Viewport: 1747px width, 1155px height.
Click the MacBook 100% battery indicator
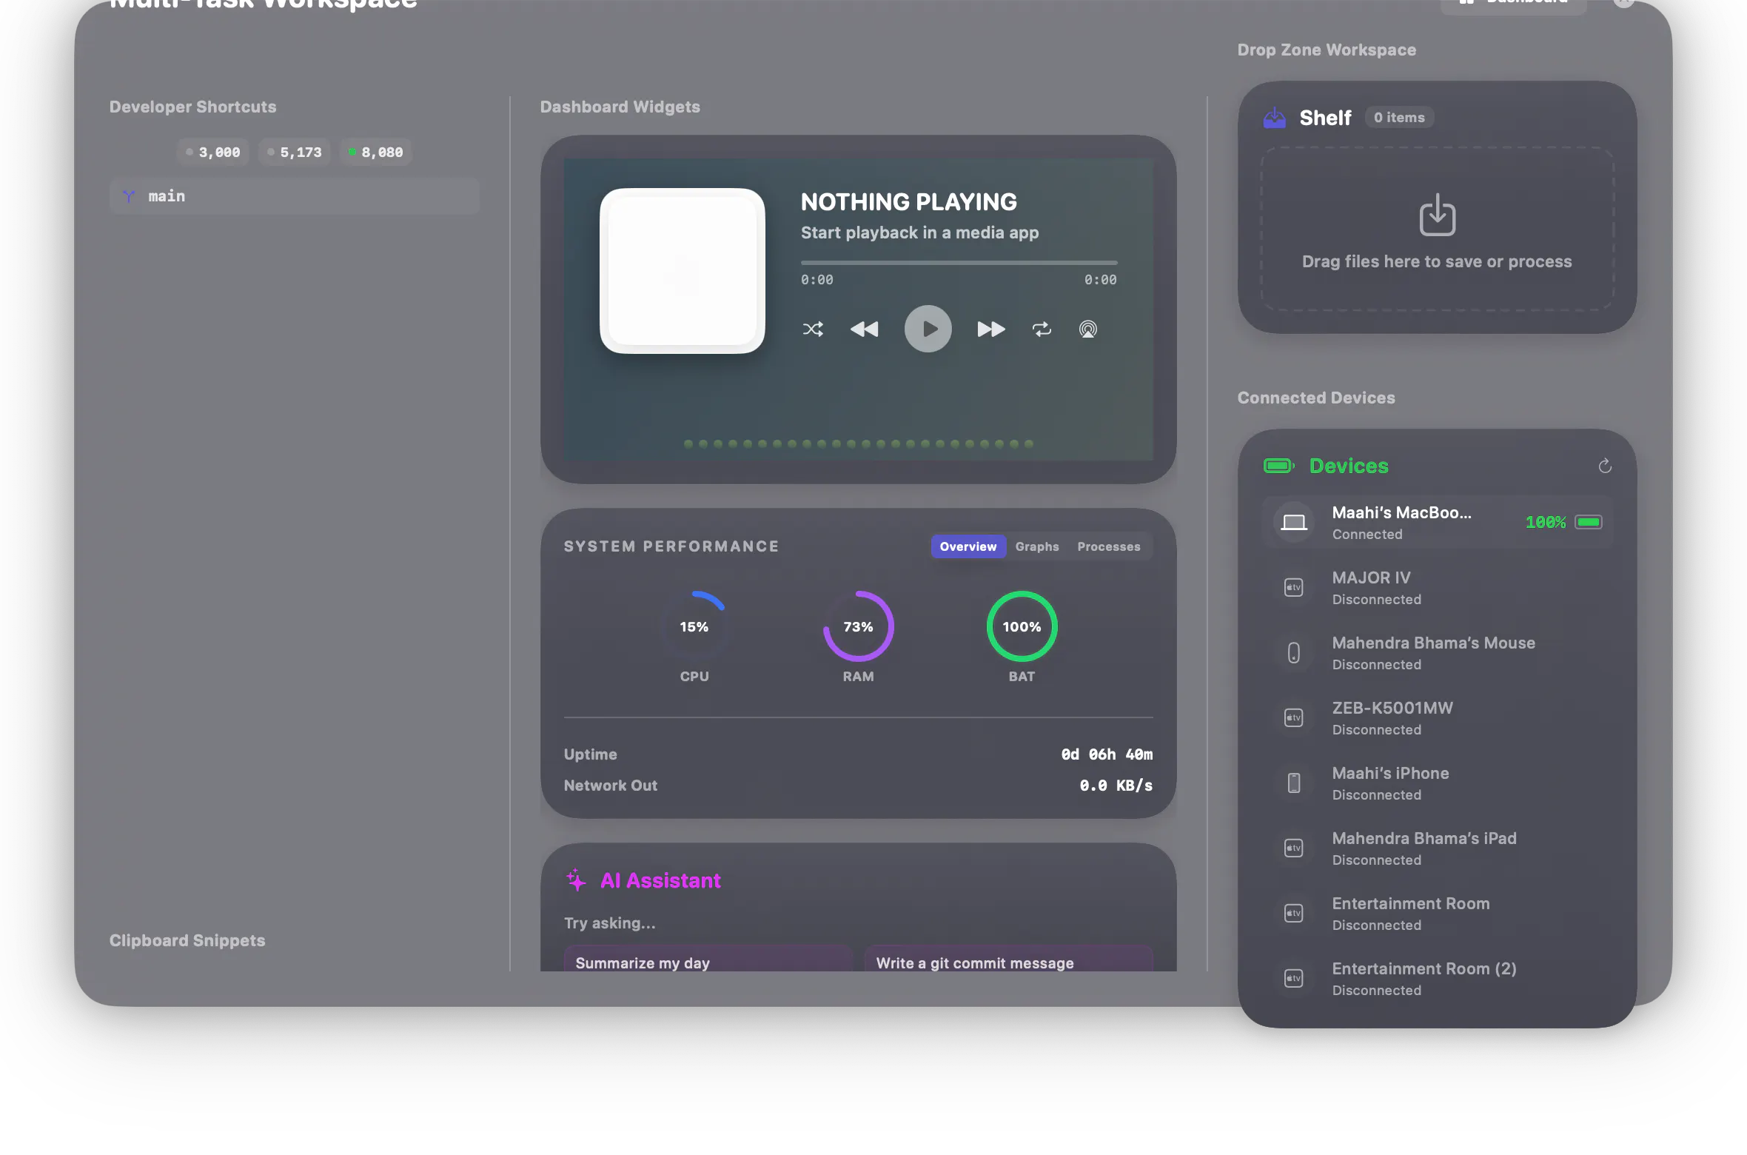pos(1564,523)
